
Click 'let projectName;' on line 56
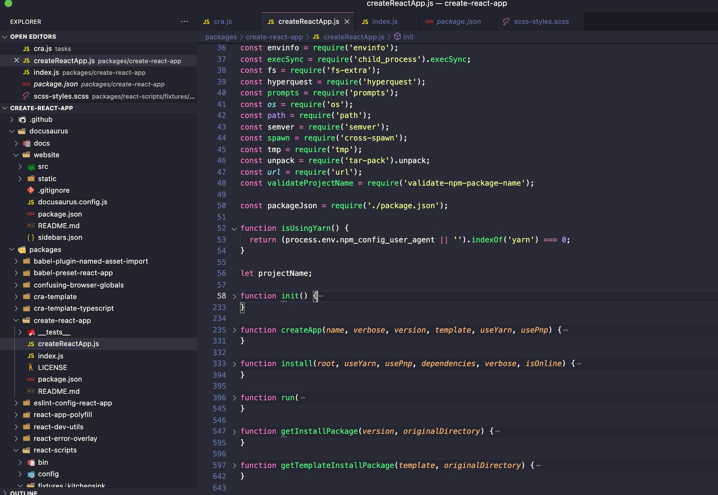(276, 273)
